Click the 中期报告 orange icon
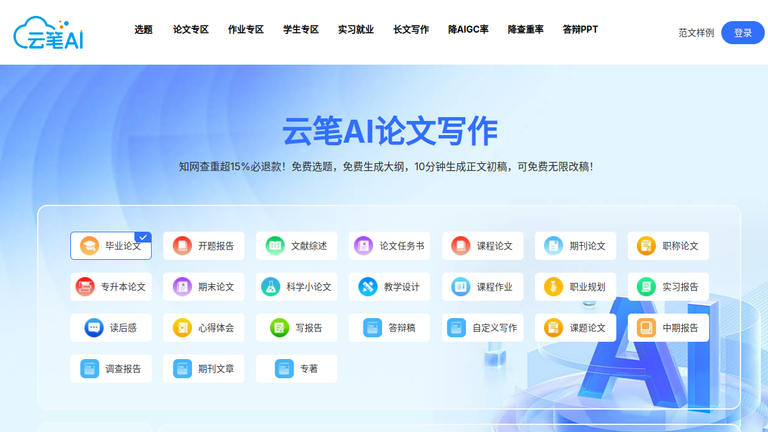 (x=646, y=328)
